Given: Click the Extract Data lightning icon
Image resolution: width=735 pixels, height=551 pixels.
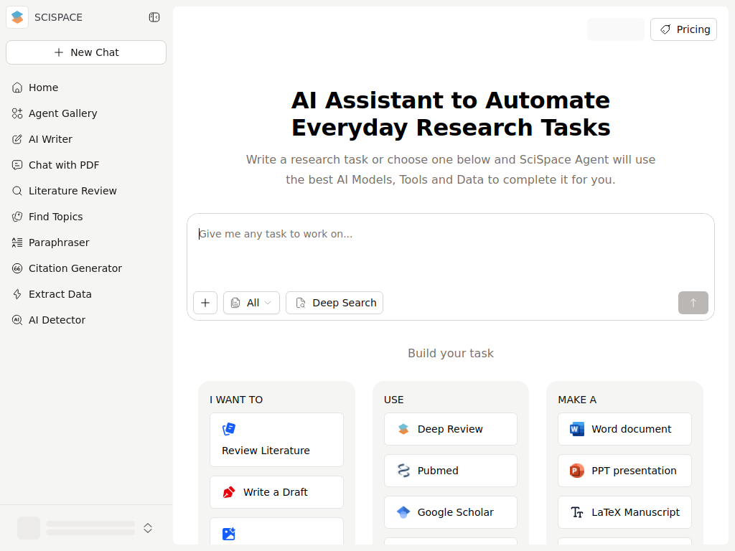Looking at the screenshot, I should [x=17, y=294].
